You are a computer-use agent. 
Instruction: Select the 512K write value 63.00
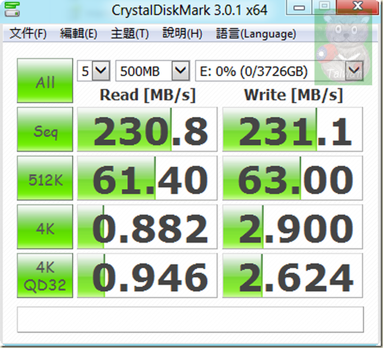[x=292, y=178]
